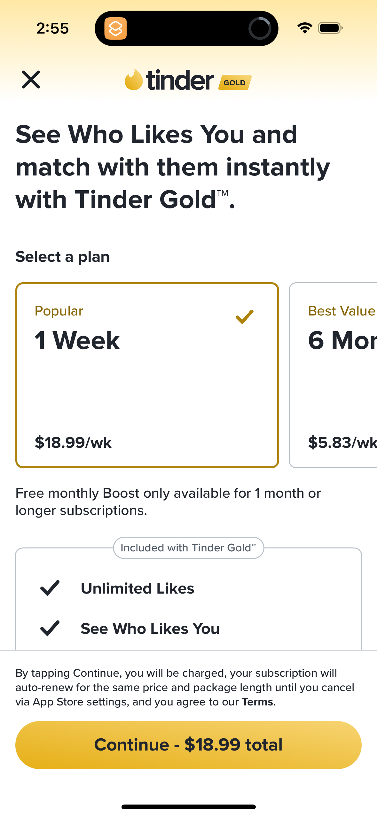Tap the See Who Likes You feature
The height and width of the screenshot is (817, 377).
[150, 628]
